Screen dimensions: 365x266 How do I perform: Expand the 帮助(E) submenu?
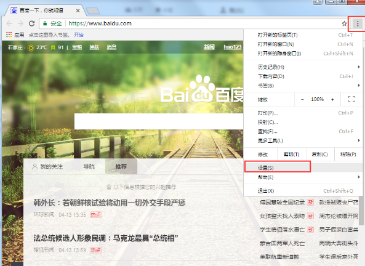(x=303, y=177)
